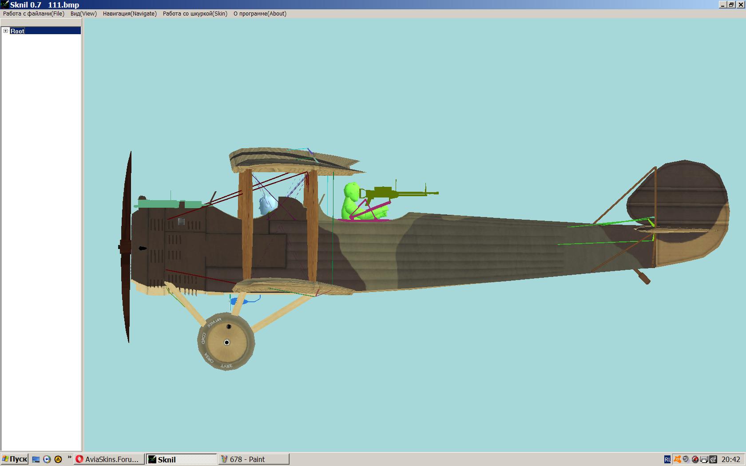The width and height of the screenshot is (746, 466).
Task: Open the Навигация (Navigate) menu
Action: 130,14
